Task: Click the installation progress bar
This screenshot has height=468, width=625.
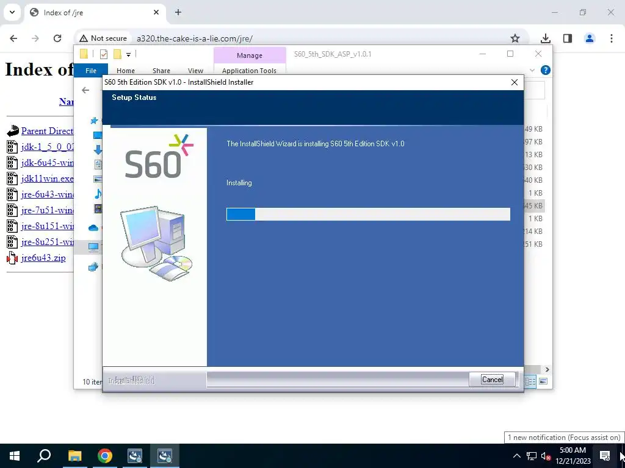Action: (368, 214)
